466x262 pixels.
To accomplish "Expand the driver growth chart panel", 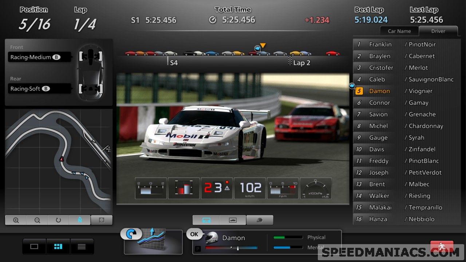I will coord(153,242).
